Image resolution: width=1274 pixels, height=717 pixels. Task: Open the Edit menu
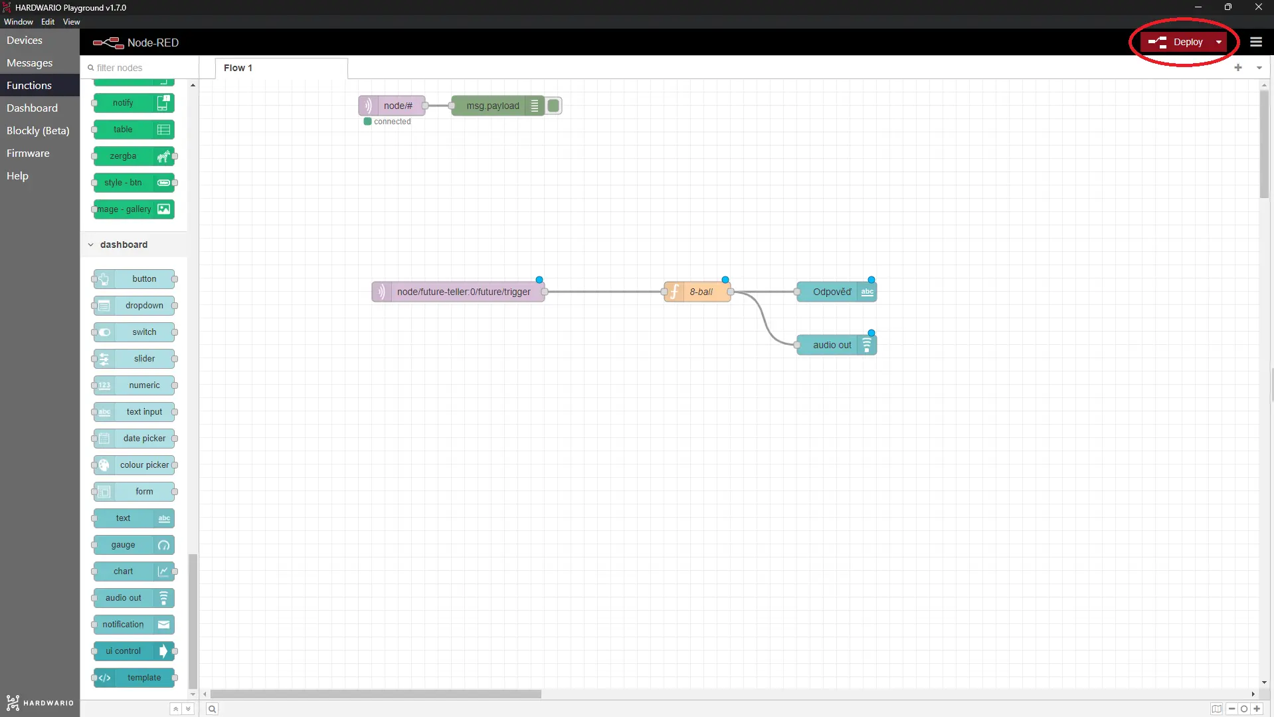(48, 22)
